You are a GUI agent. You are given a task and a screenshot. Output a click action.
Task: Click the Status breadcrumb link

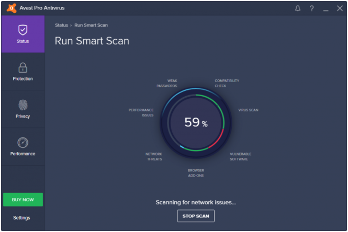tap(61, 25)
